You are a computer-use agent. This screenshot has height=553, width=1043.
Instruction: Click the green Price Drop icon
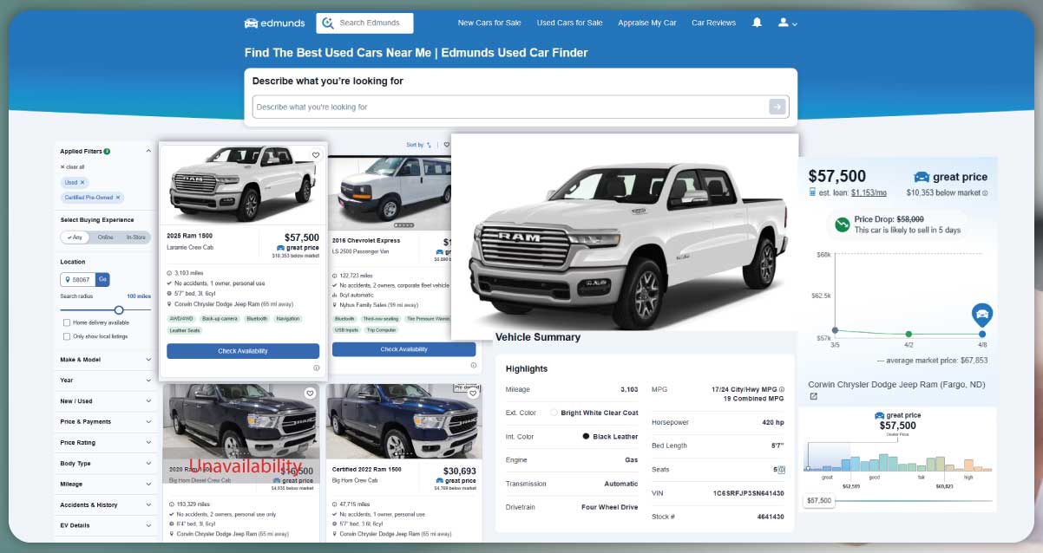coord(842,224)
